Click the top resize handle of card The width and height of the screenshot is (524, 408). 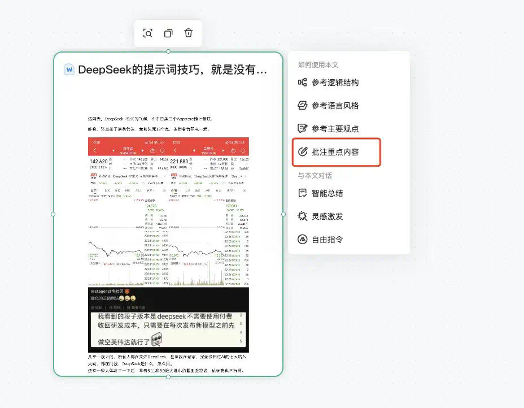(168, 51)
